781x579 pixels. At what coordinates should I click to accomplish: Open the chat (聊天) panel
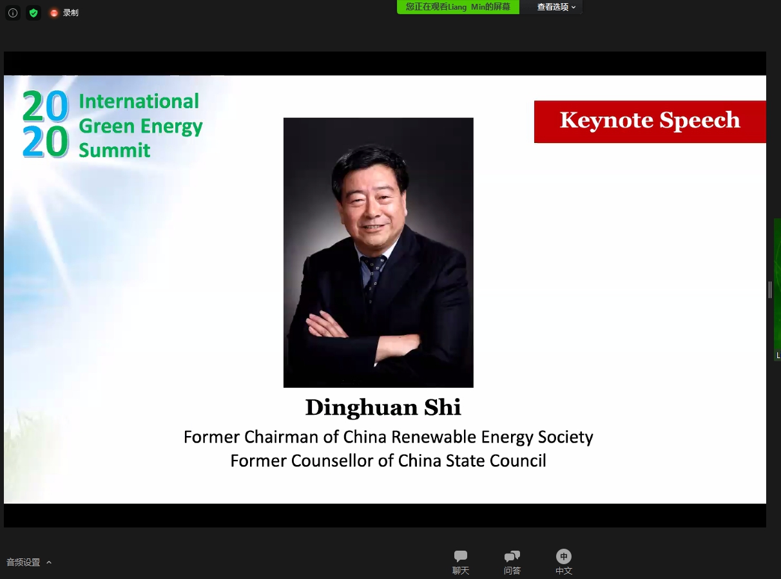[x=461, y=562]
